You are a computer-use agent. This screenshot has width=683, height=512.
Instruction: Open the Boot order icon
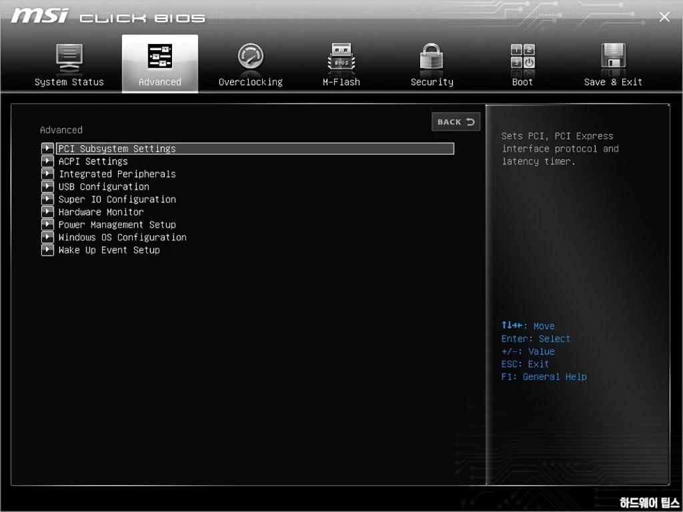522,56
